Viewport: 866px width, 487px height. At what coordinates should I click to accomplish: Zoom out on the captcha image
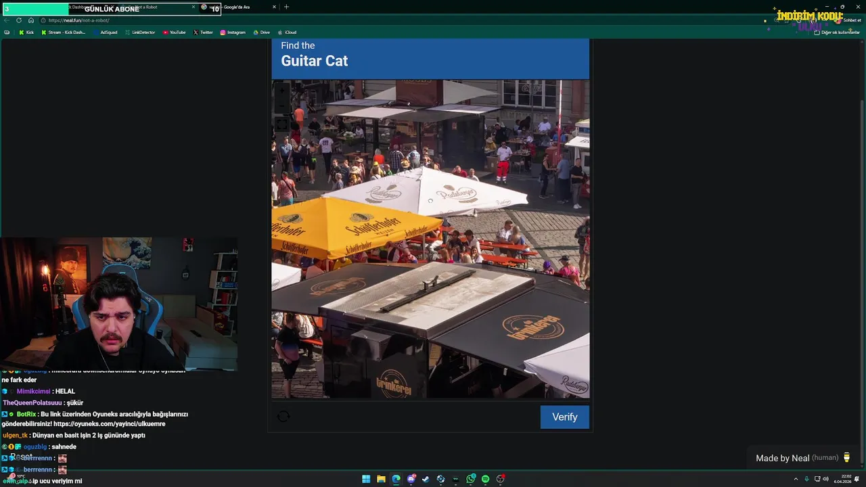pyautogui.click(x=282, y=107)
